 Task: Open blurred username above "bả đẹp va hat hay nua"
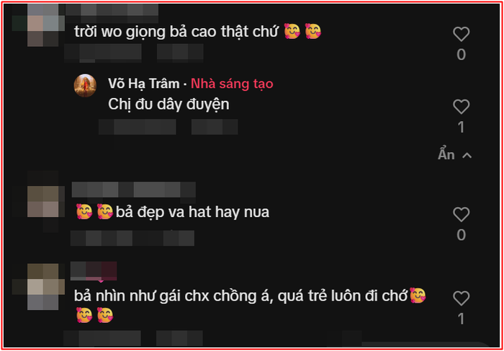[x=133, y=190]
